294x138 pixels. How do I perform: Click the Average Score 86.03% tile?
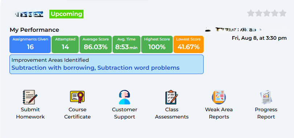pos(95,44)
